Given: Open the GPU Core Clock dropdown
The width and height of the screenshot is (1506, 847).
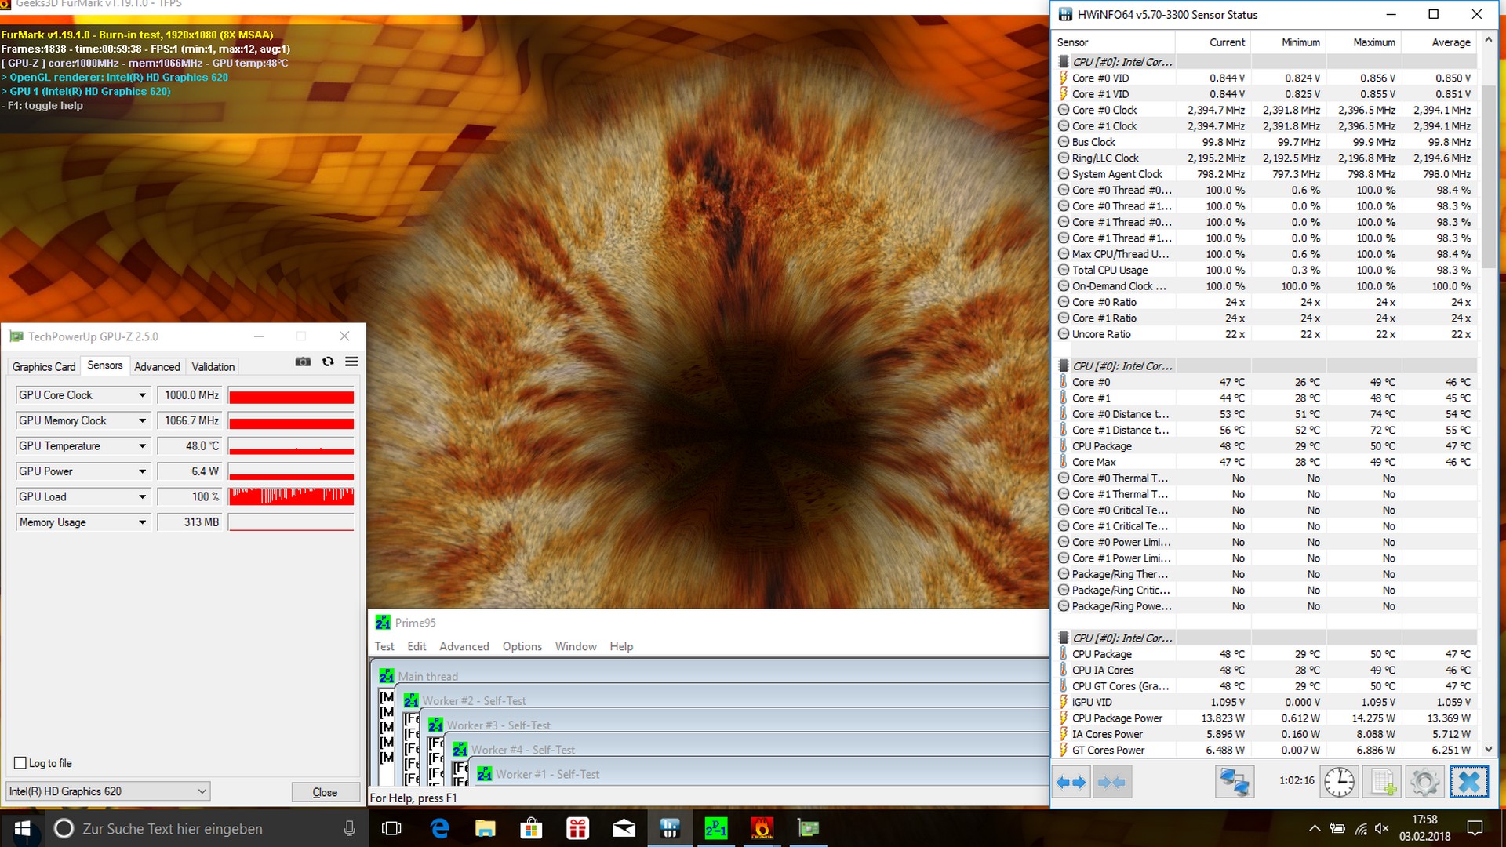Looking at the screenshot, I should [x=142, y=395].
